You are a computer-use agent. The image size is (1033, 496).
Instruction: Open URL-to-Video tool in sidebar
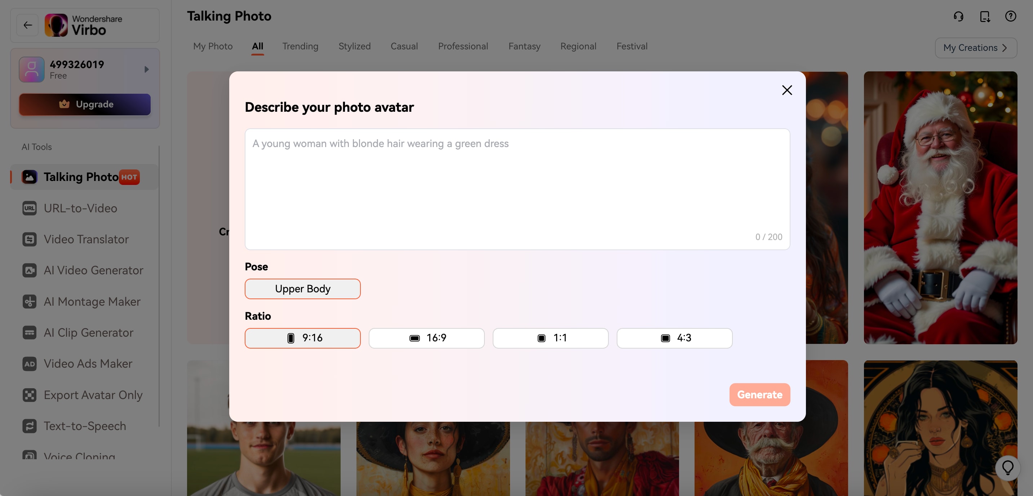coord(80,208)
